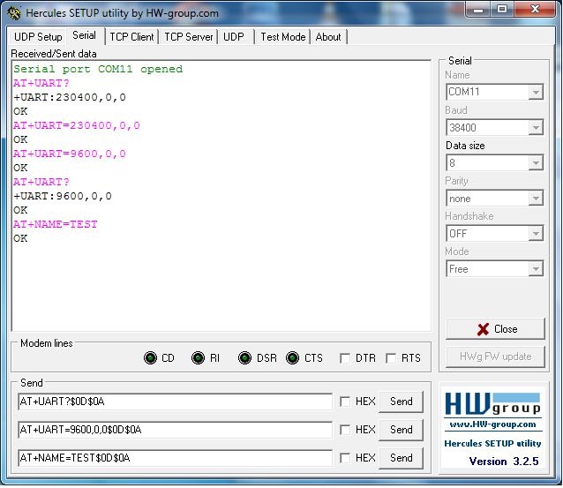Click the first send field with AT+UART?$0D$0A
Image resolution: width=563 pixels, height=488 pixels.
coord(176,402)
